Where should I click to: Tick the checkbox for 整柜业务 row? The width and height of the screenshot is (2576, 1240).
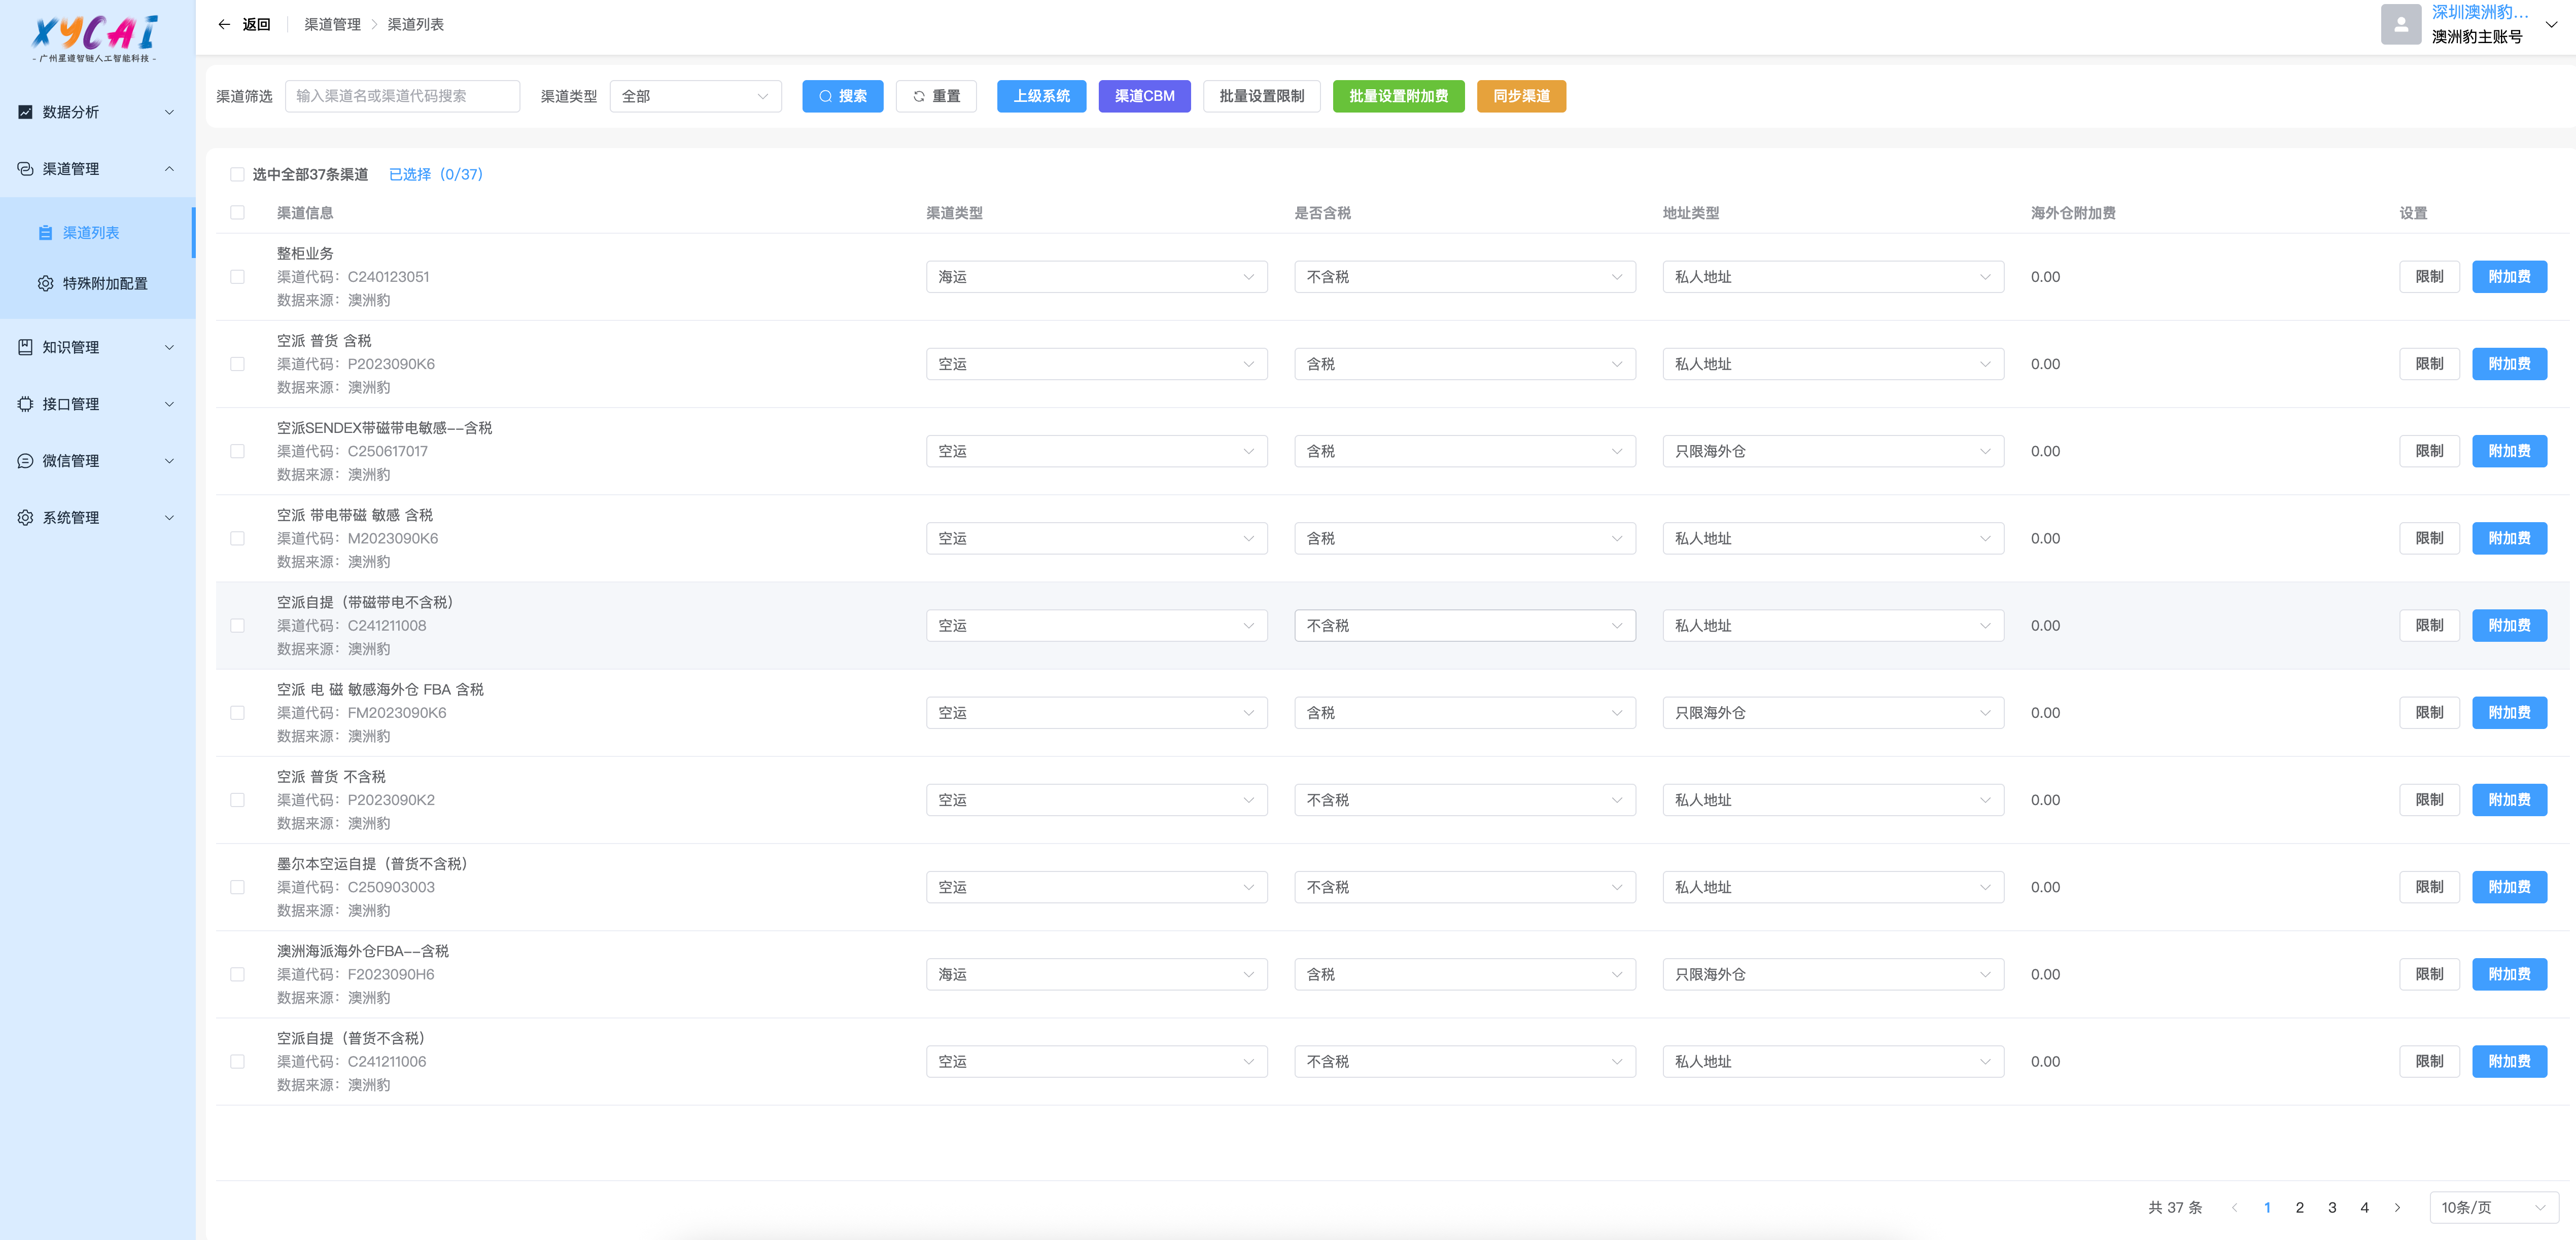tap(237, 277)
